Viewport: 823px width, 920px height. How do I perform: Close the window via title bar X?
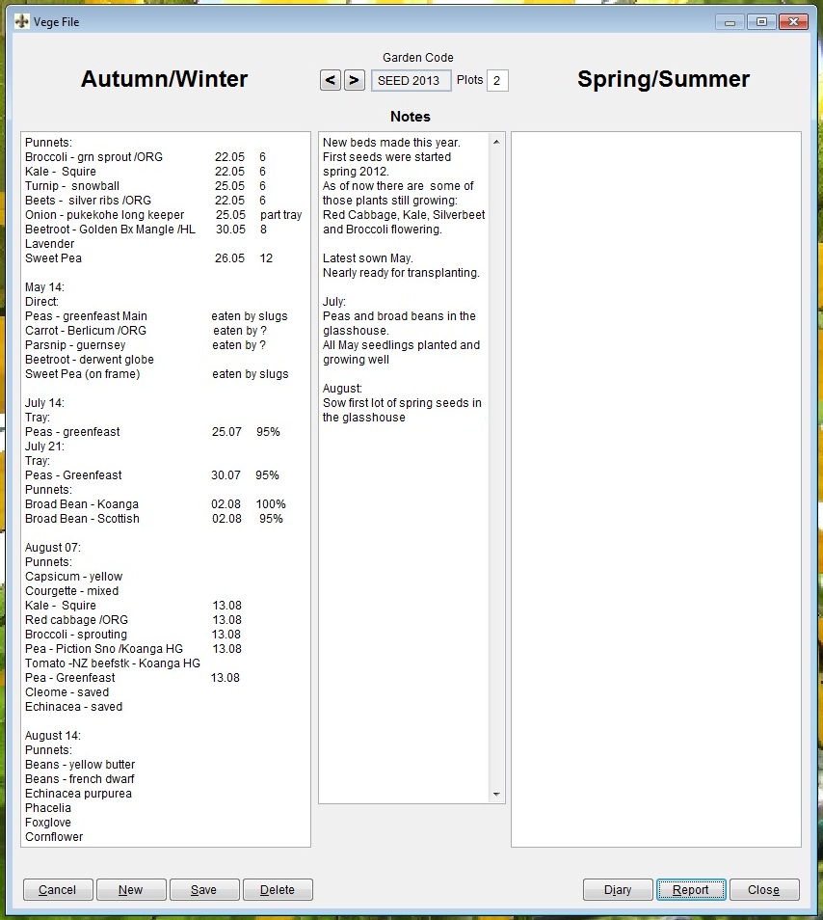pos(794,22)
